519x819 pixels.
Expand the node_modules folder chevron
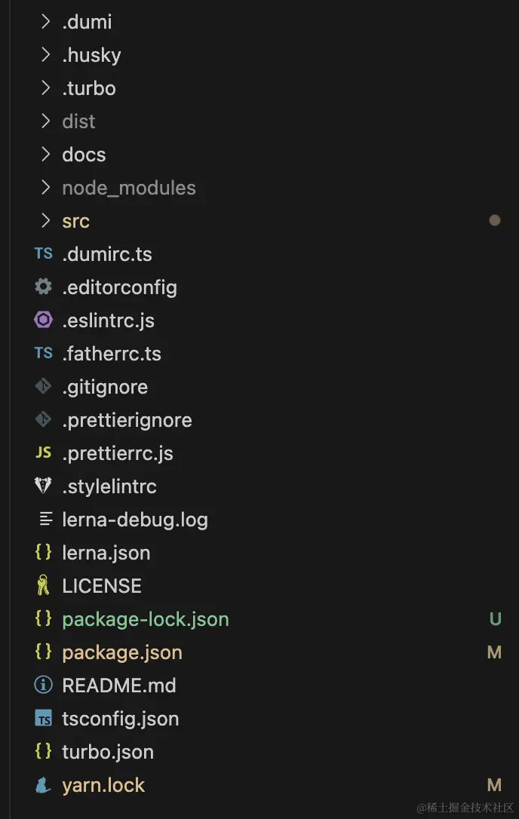coord(45,188)
